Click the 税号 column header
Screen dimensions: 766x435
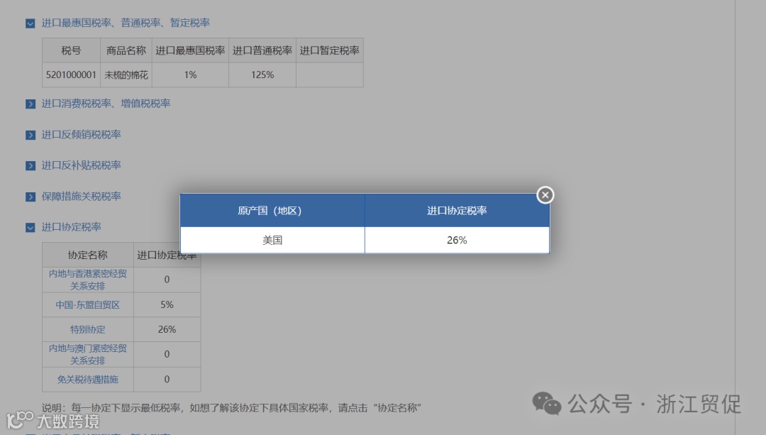[x=72, y=50]
